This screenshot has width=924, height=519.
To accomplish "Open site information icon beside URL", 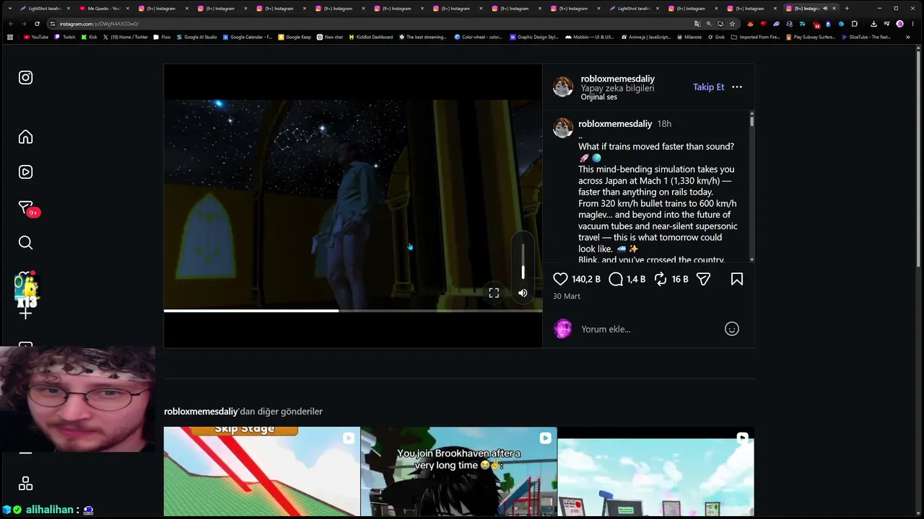I will click(53, 24).
